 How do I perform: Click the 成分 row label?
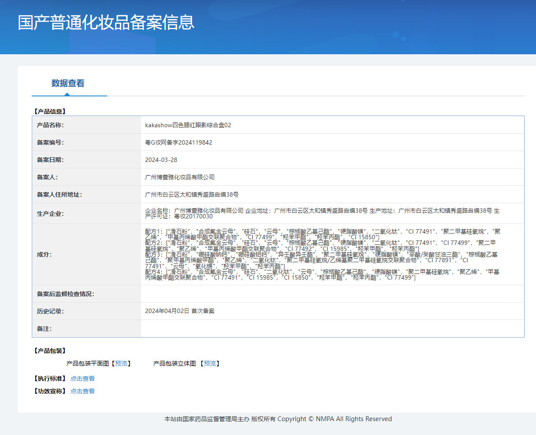click(x=44, y=254)
